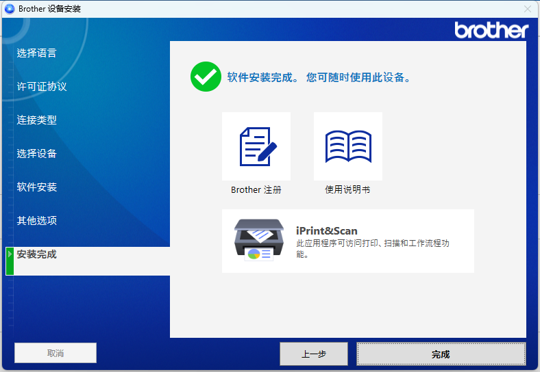Click the window title Brother 设备安装
Viewport: 540px width, 372px height.
click(x=49, y=9)
